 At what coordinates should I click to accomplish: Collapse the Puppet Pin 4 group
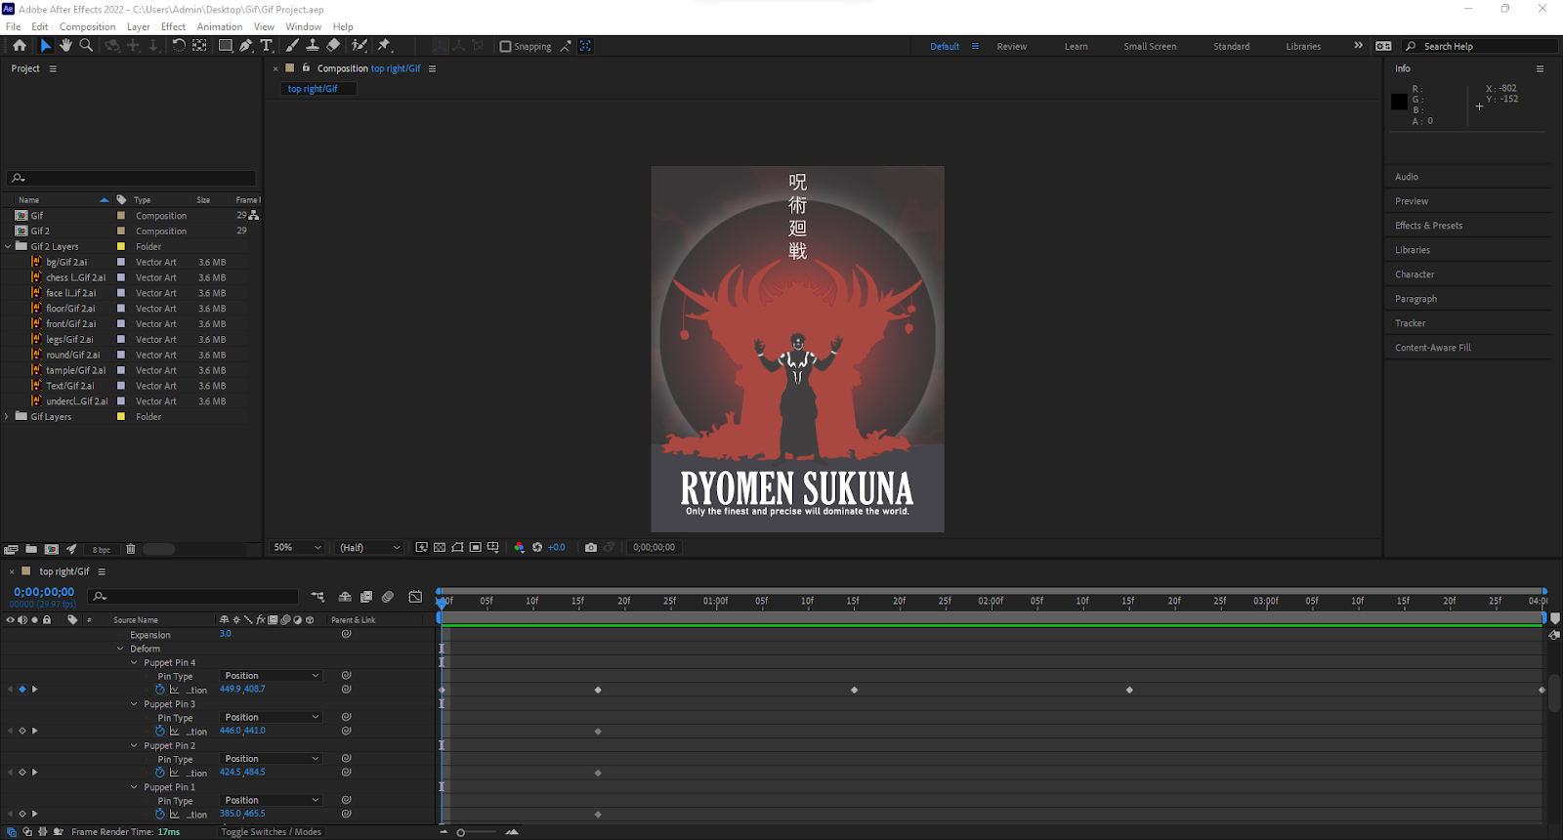(x=135, y=662)
